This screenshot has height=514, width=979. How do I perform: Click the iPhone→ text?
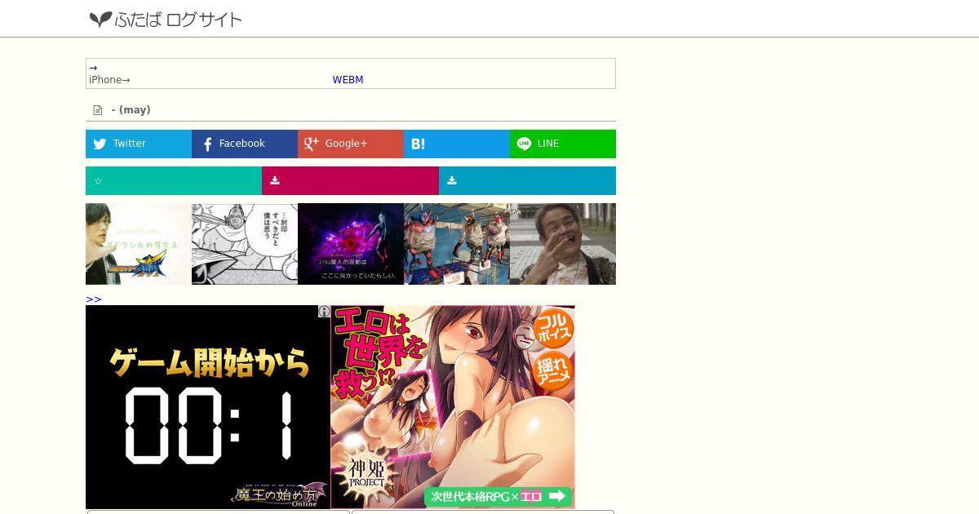[109, 80]
